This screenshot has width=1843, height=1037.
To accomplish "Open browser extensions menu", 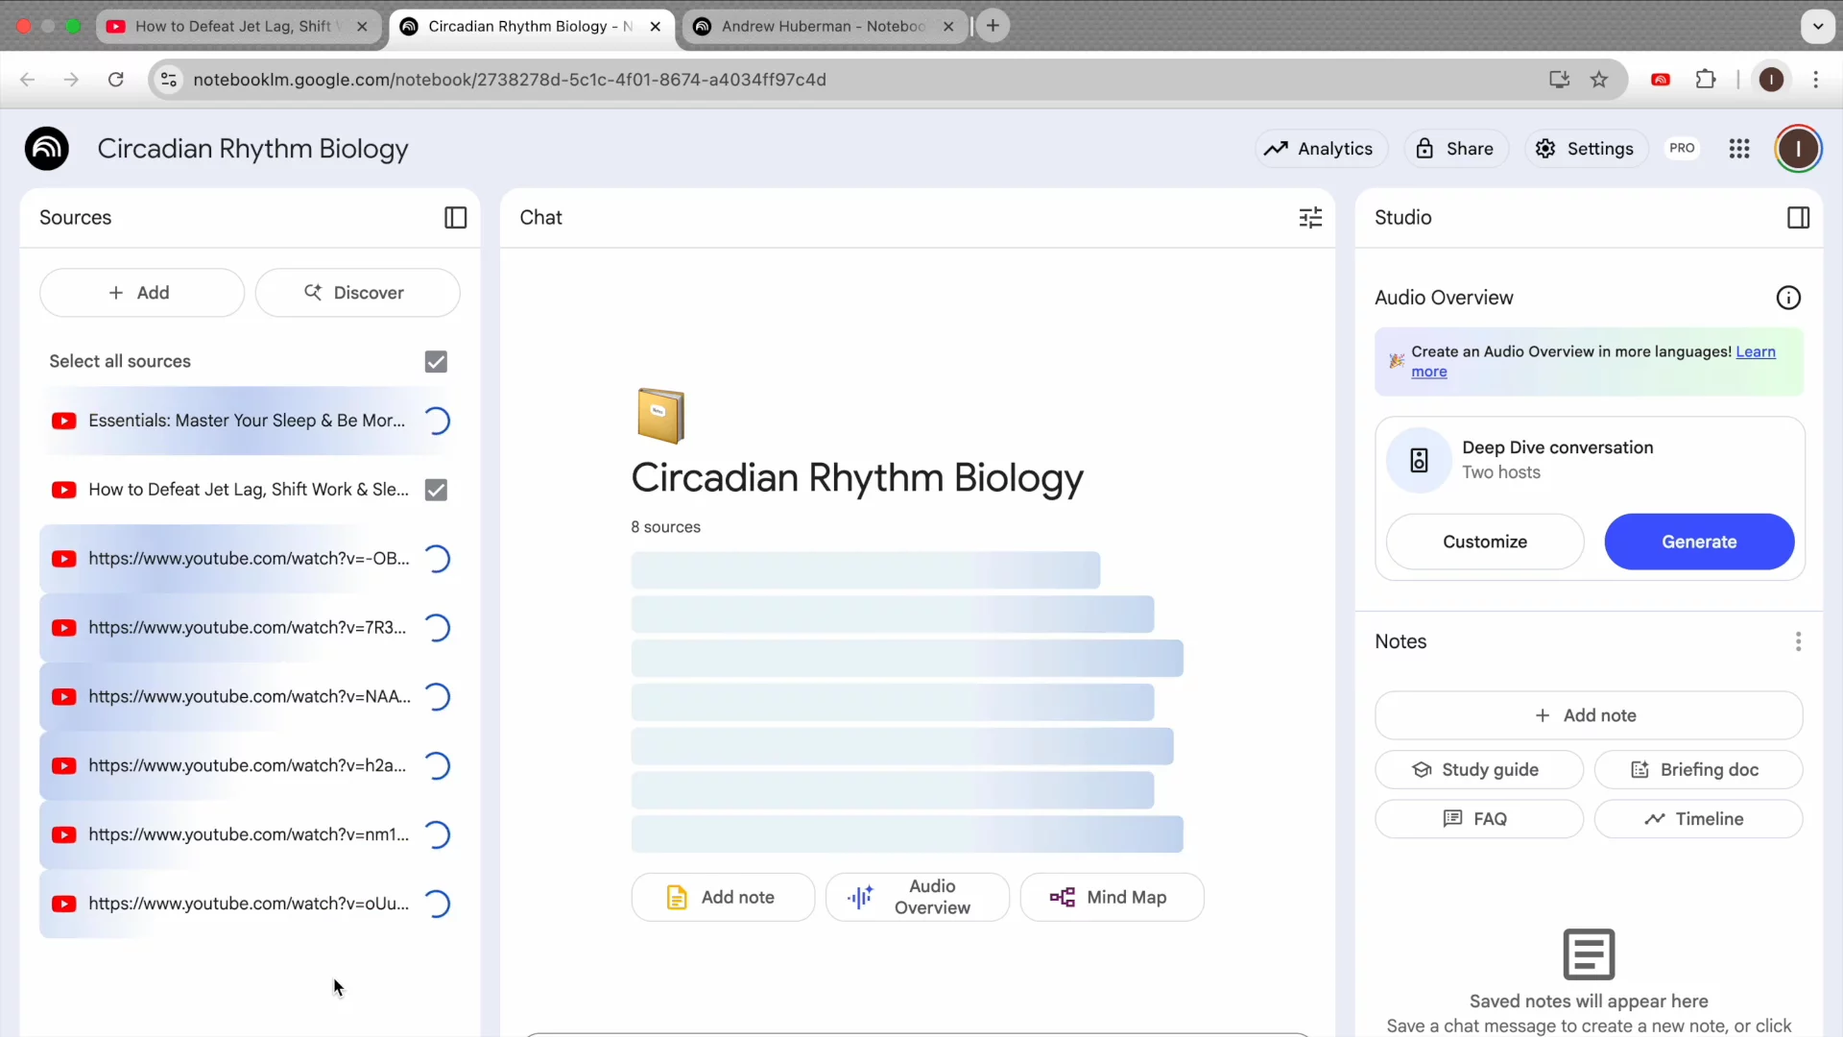I will tap(1707, 80).
